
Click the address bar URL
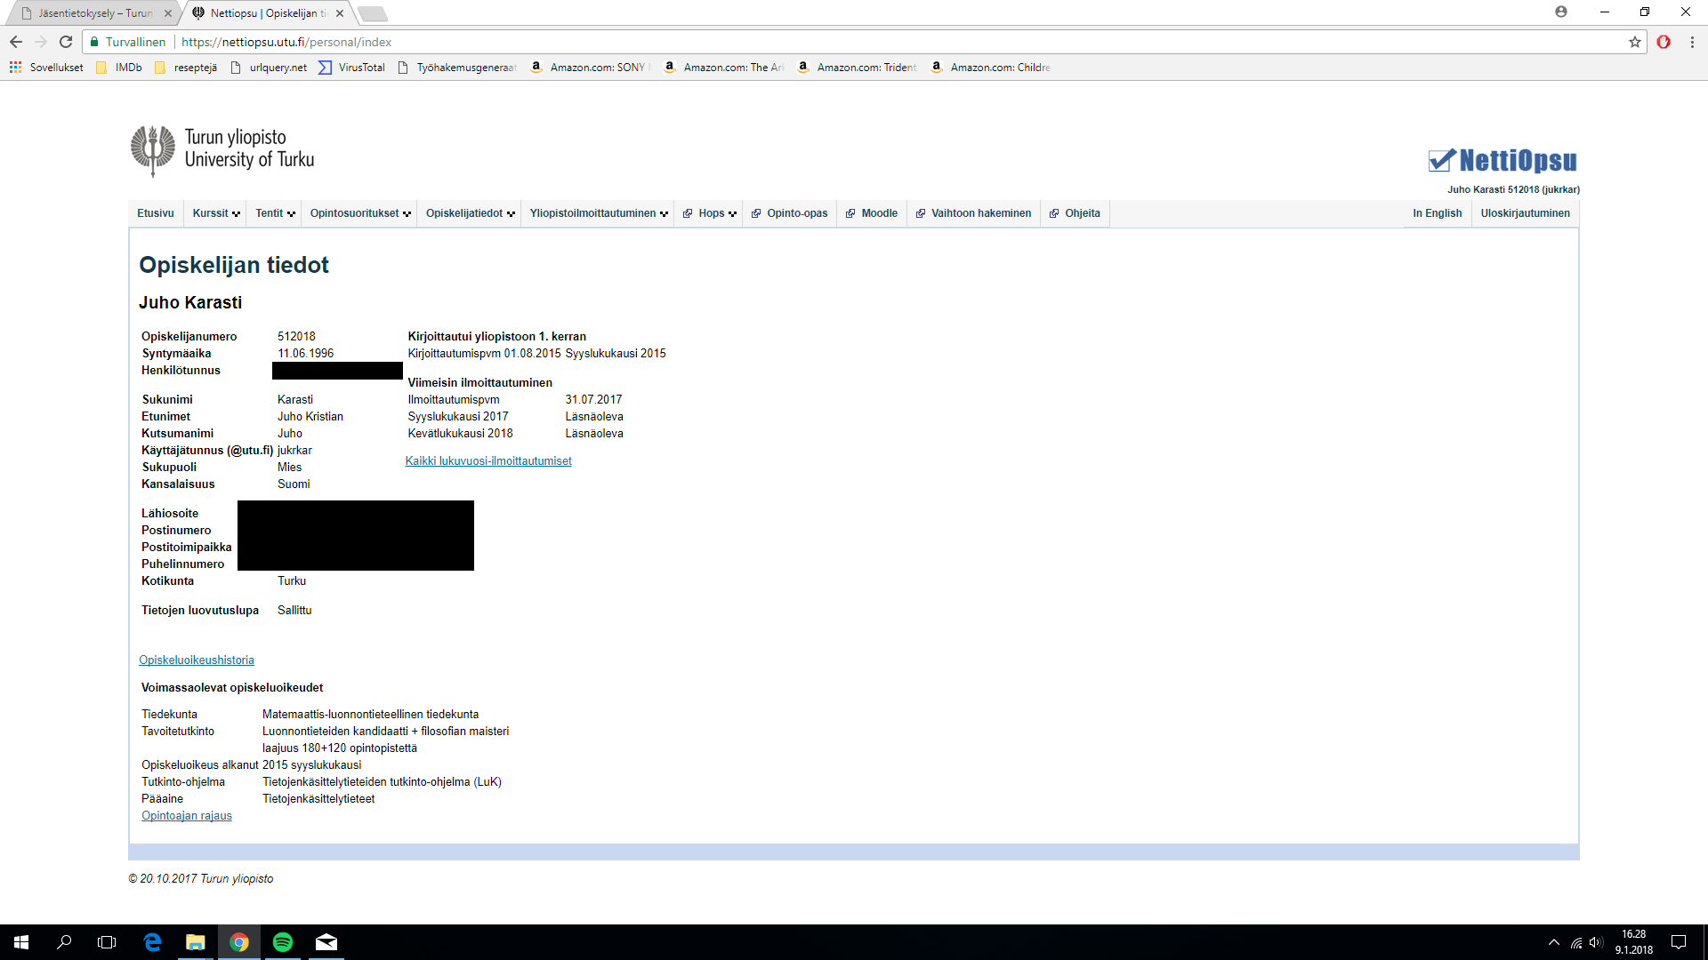coord(286,42)
